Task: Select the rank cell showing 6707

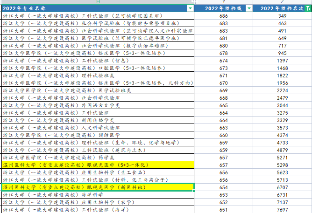Action: [283, 187]
